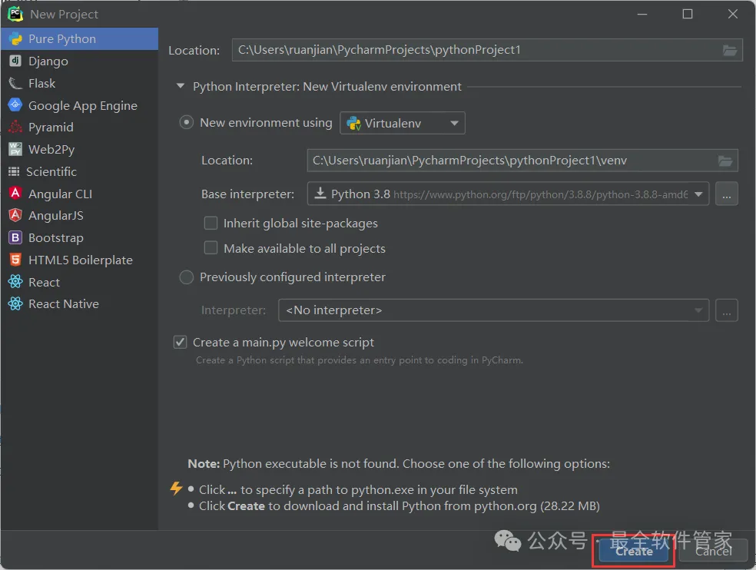Browse for project location folder icon
Image resolution: width=756 pixels, height=570 pixels.
point(729,50)
